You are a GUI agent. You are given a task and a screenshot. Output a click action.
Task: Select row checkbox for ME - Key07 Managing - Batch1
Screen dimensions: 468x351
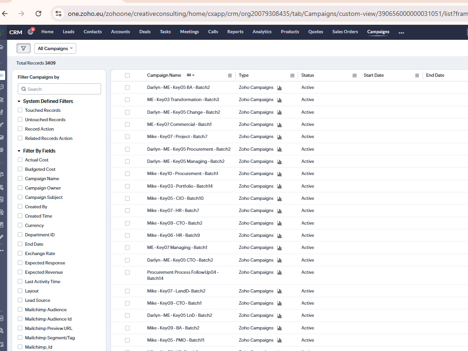127,248
